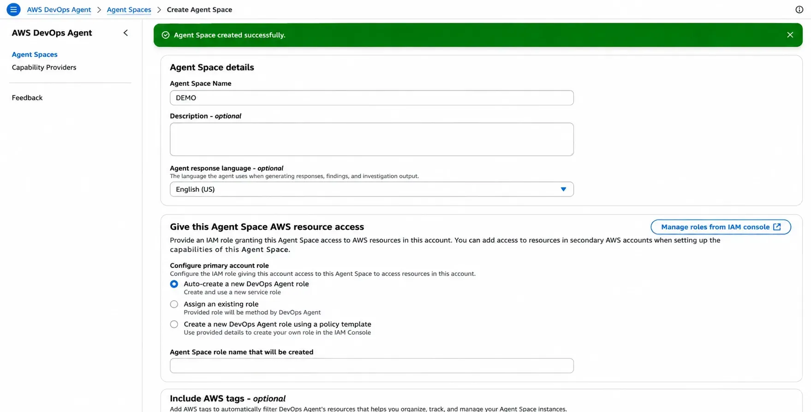The height and width of the screenshot is (412, 811).
Task: Go to AWS DevOps Agent breadcrumb
Action: (x=59, y=10)
